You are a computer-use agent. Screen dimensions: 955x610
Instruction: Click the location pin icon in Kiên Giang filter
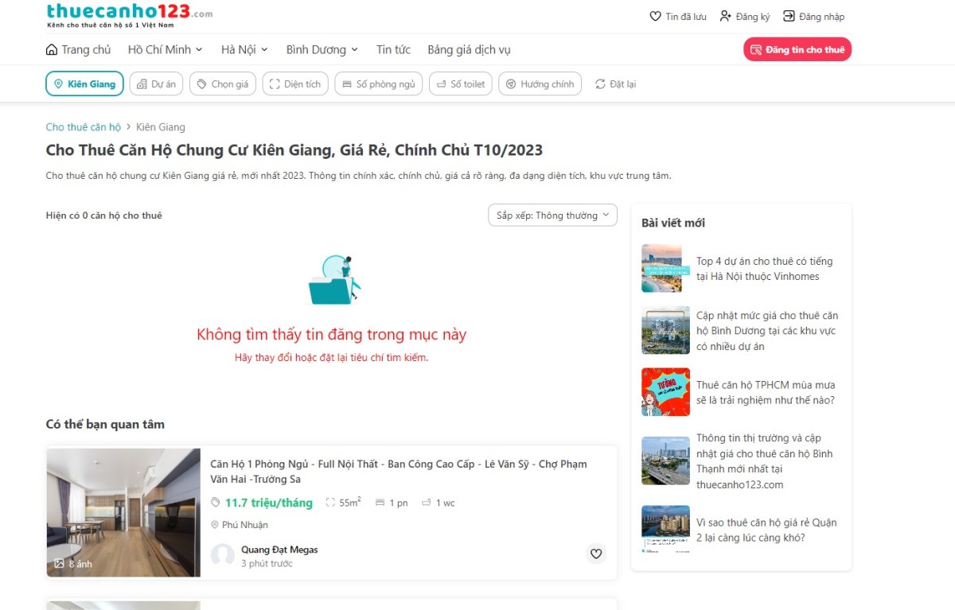58,84
